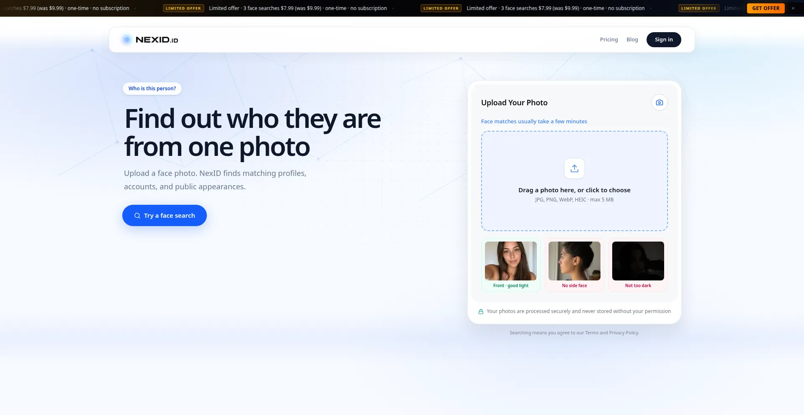804x415 pixels.
Task: Click the Find out who they are heading
Action: pyautogui.click(x=253, y=132)
